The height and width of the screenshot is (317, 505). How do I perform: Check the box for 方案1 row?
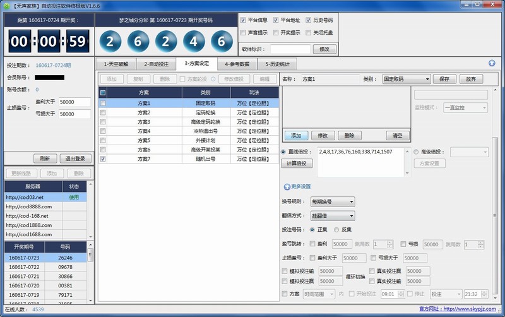coord(103,103)
